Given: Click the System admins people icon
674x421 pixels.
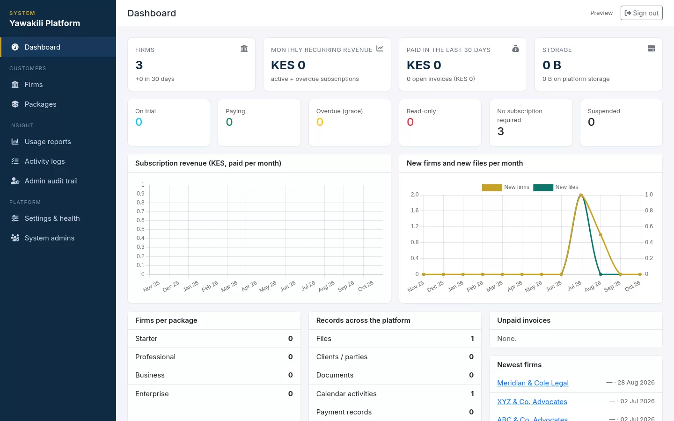Looking at the screenshot, I should coord(15,238).
